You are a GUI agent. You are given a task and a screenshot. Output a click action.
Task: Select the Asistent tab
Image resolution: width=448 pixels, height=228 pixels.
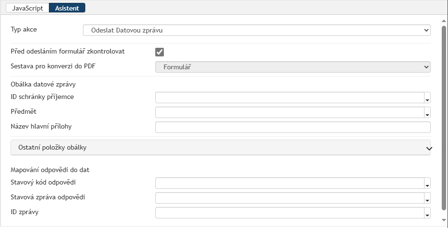(x=67, y=8)
